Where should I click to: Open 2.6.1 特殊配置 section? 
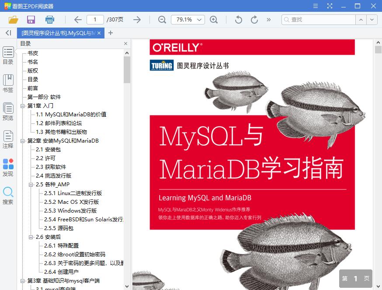(61, 246)
